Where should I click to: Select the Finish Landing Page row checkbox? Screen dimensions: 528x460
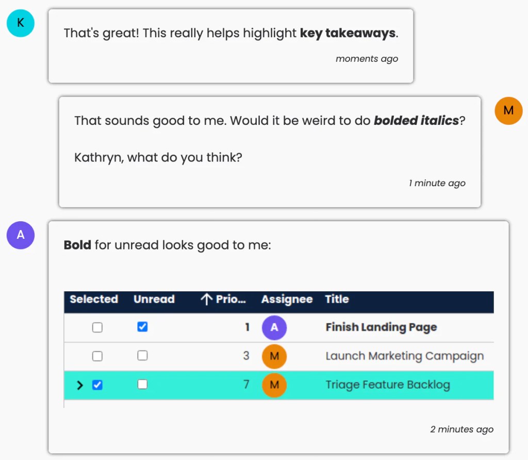click(x=97, y=327)
